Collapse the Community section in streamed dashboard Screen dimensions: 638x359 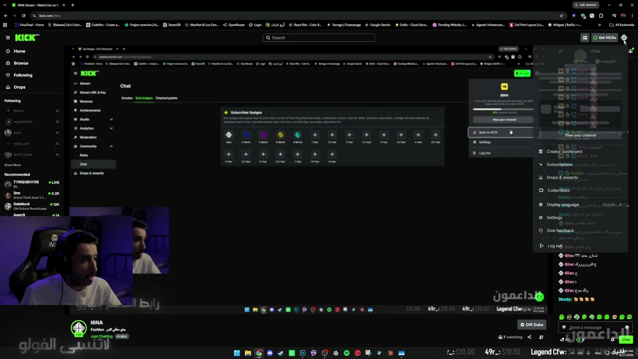111,146
